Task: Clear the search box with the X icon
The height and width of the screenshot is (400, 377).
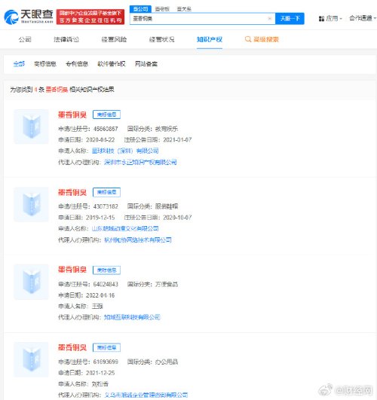Action: [x=269, y=19]
